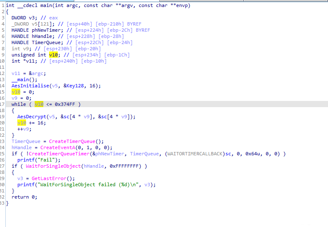
Task: Select the envp parameter in signature
Action: click(182, 5)
